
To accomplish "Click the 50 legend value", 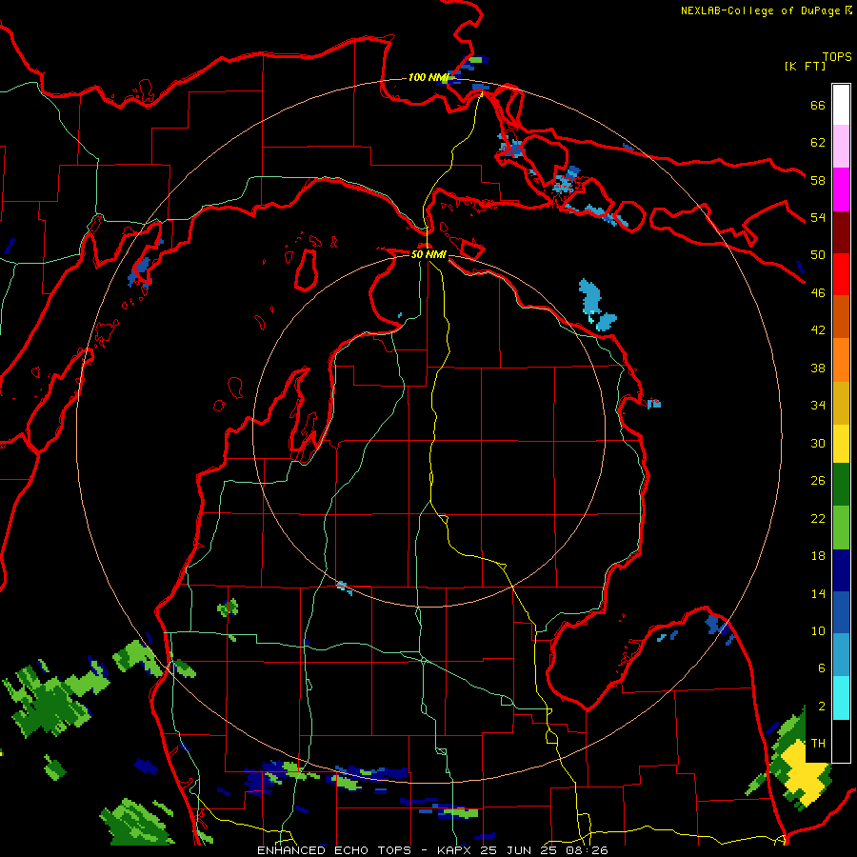I will click(x=818, y=254).
